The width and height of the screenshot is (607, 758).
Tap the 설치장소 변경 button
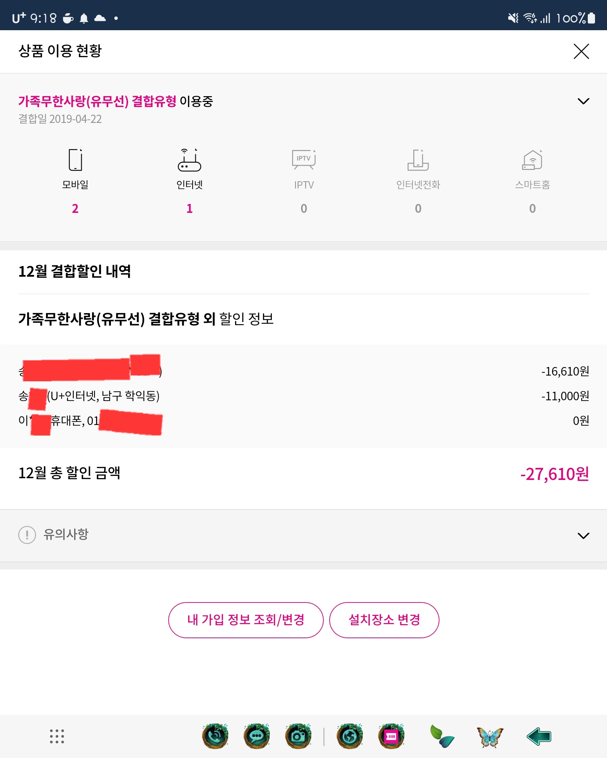384,620
